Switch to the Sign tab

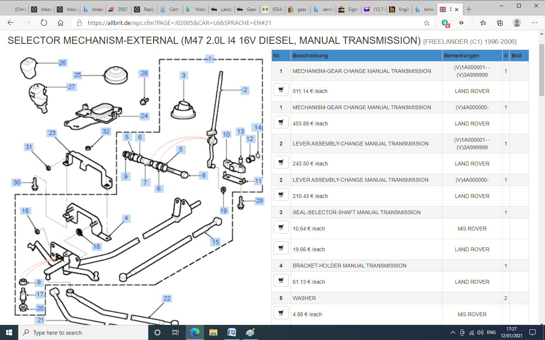[348, 9]
